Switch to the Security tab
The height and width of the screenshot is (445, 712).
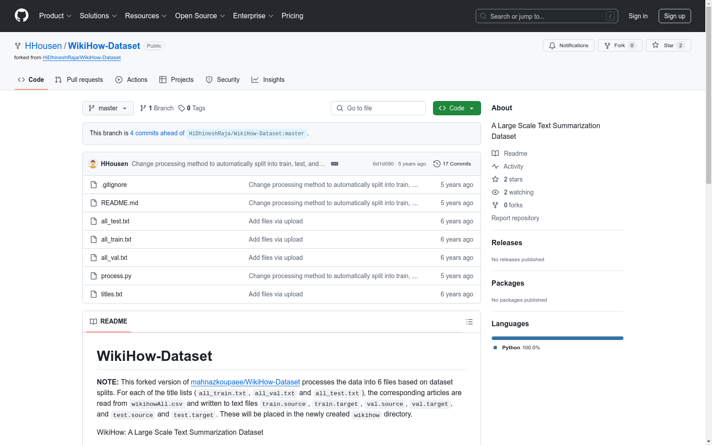coord(223,80)
